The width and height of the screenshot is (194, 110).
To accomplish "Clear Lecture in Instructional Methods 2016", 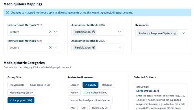I will (50, 32).
